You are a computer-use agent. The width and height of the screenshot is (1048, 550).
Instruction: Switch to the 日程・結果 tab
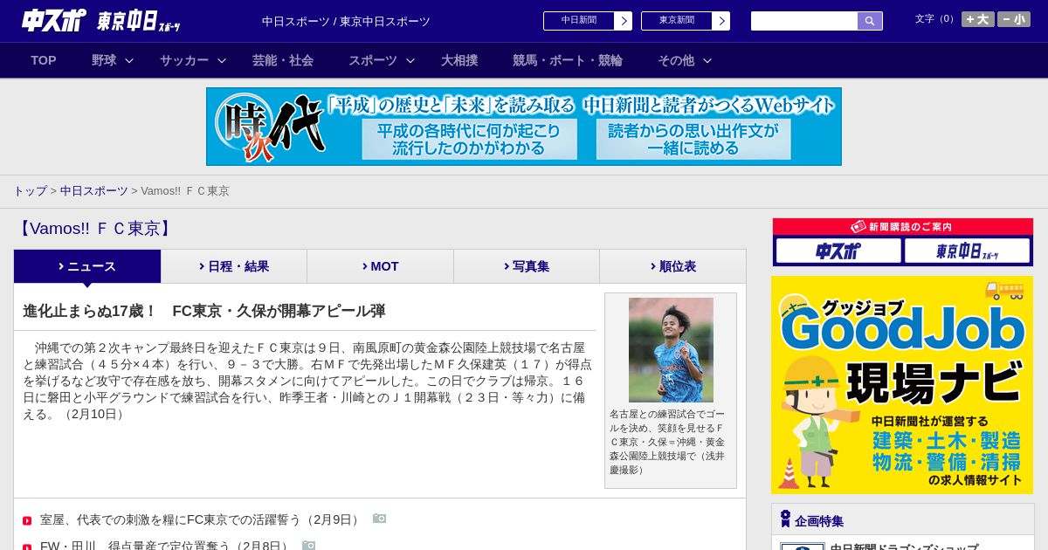(234, 266)
